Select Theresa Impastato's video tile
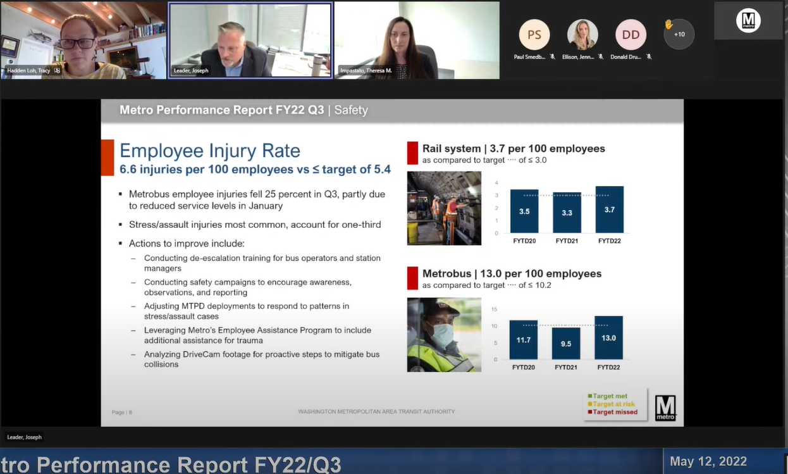 pyautogui.click(x=417, y=41)
